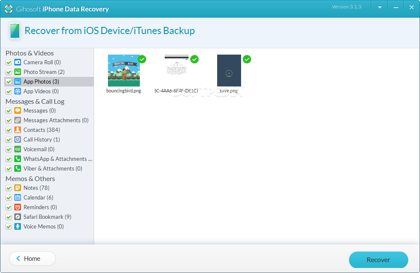Click the iPhone device icon in header

[15, 31]
